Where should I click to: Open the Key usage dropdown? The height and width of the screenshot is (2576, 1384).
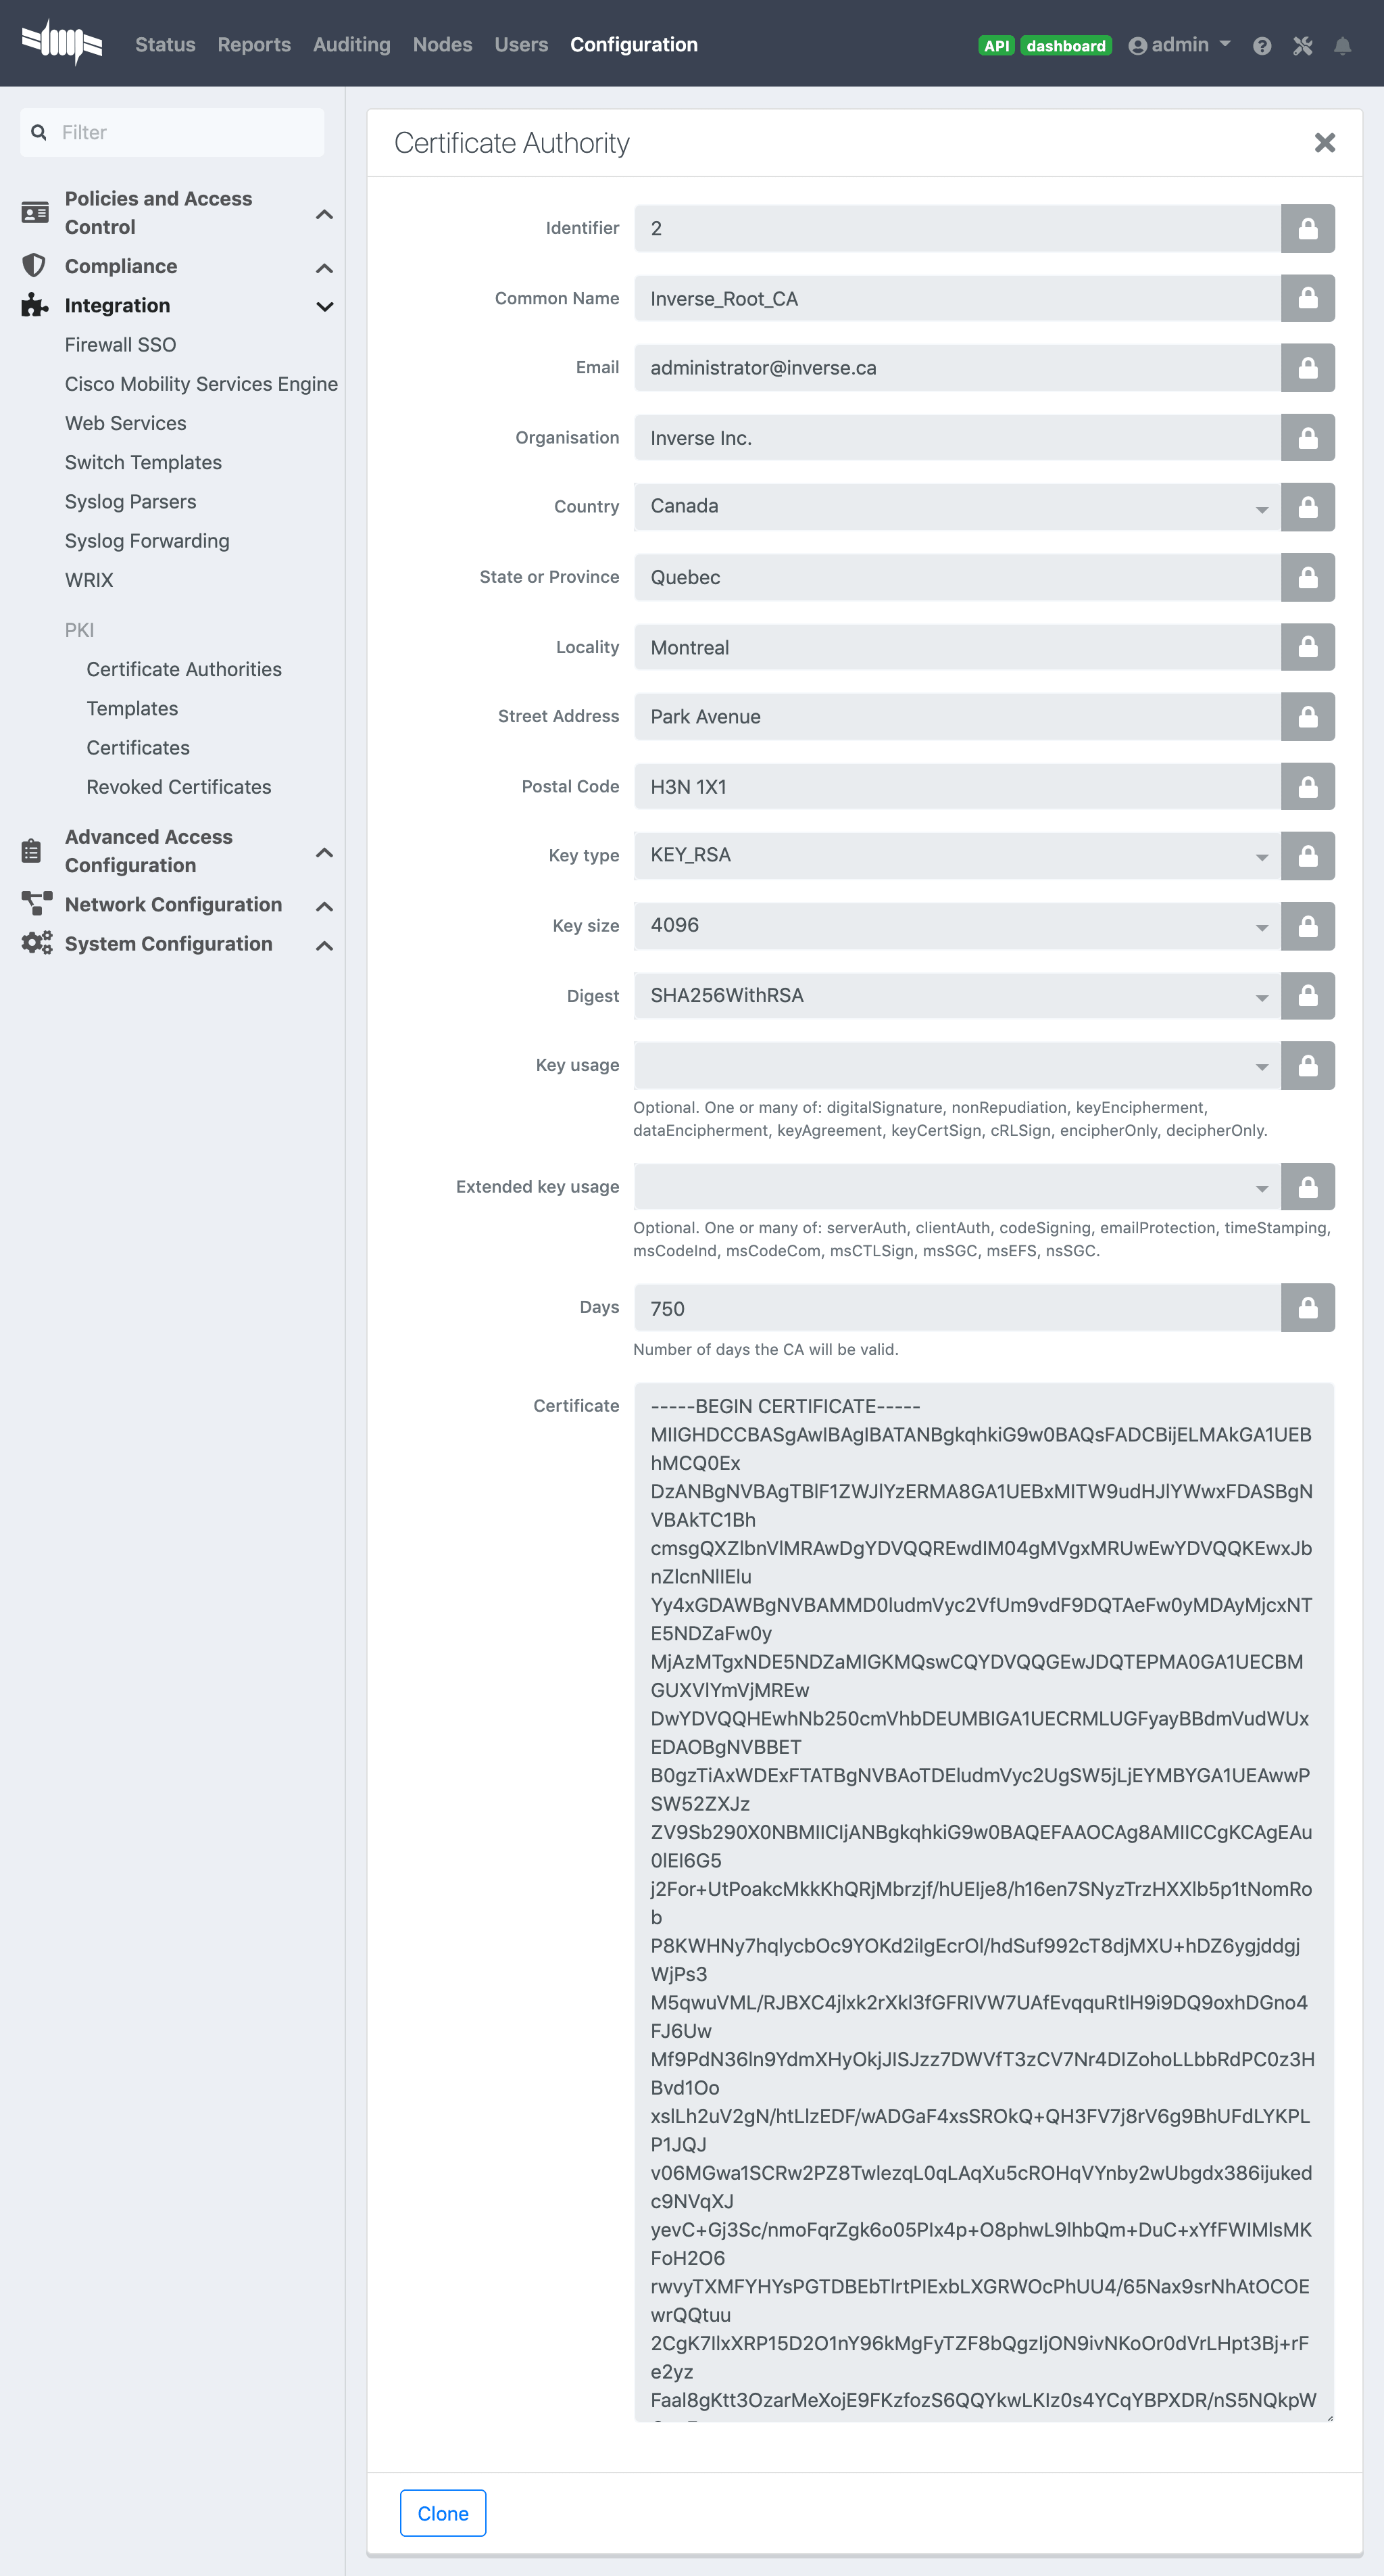956,1066
